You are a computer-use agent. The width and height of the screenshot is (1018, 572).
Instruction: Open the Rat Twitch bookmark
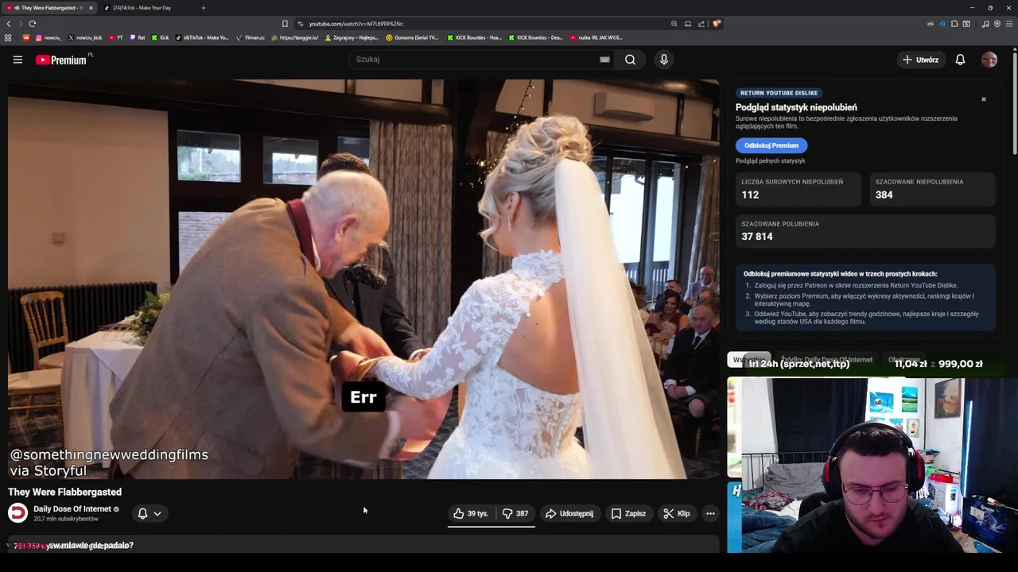tap(137, 37)
